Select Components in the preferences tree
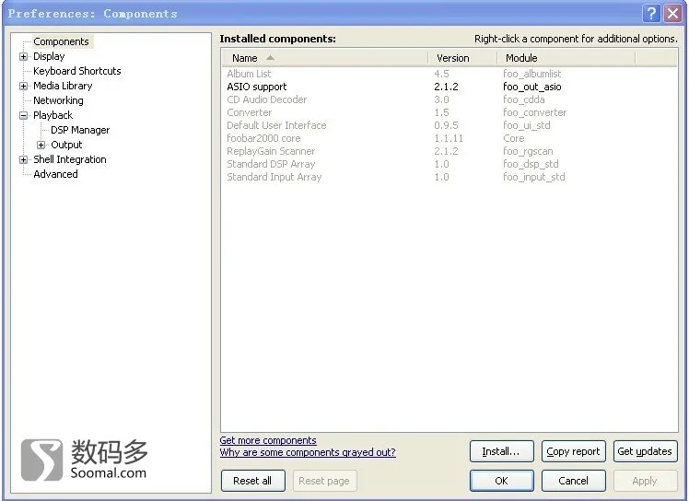Image resolution: width=689 pixels, height=501 pixels. pyautogui.click(x=61, y=41)
